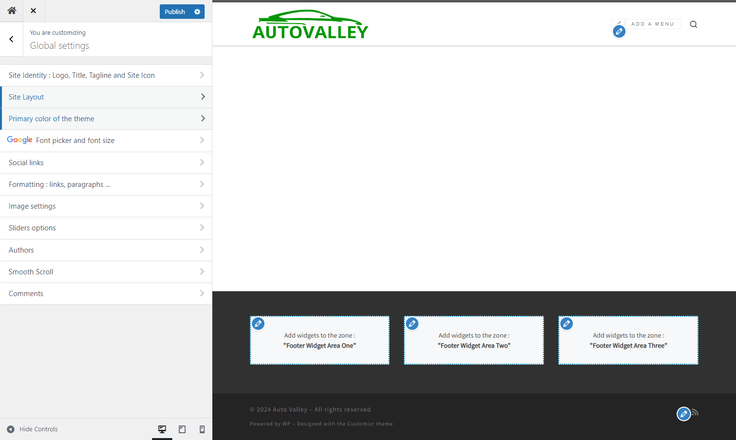Open Smooth Scroll section
This screenshot has height=440, width=736.
(106, 272)
